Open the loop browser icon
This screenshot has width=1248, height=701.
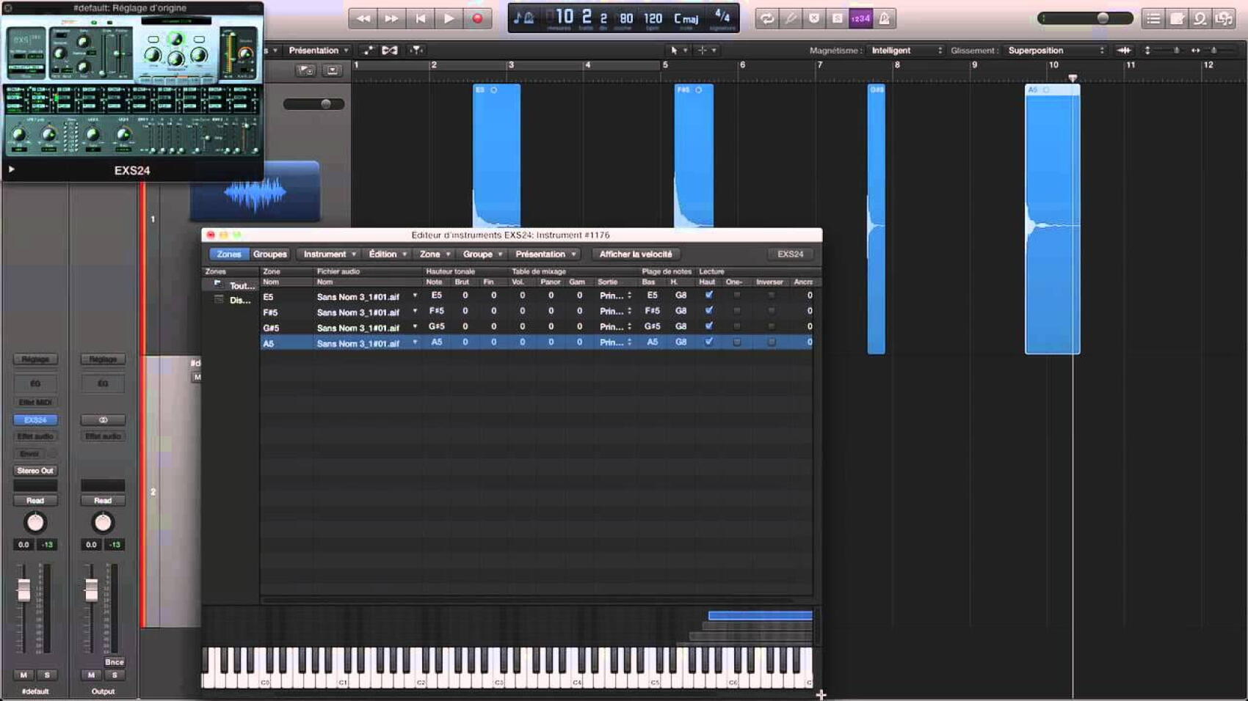tap(1200, 19)
